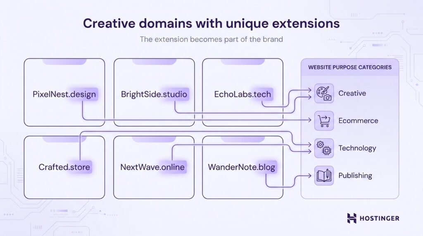Click the main title about creative domains
The image size is (423, 236).
[x=211, y=23]
